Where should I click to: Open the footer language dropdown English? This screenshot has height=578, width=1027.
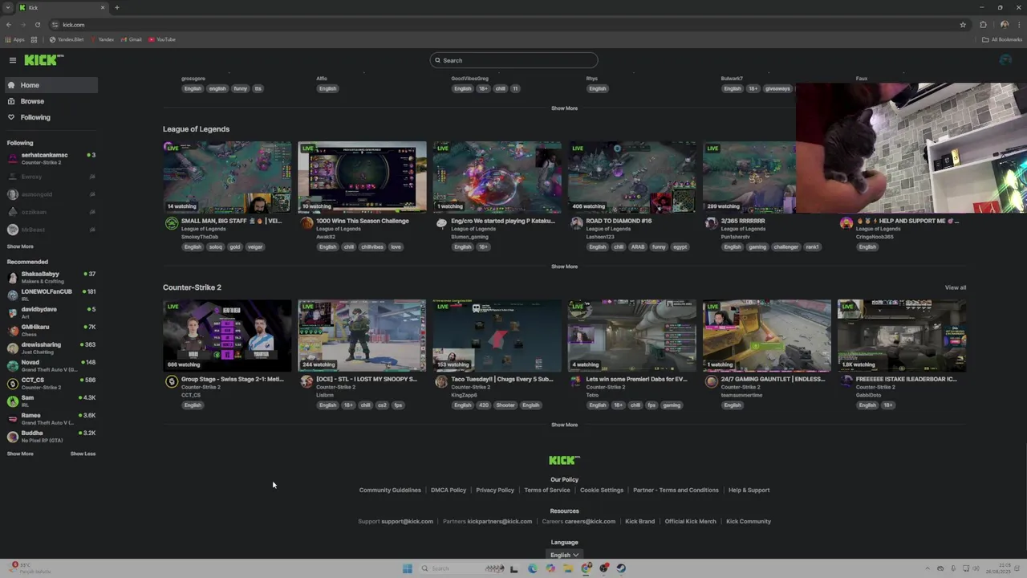[564, 555]
